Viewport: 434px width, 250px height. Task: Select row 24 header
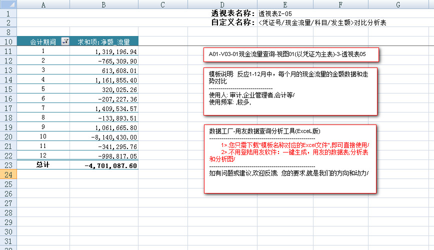[8, 174]
